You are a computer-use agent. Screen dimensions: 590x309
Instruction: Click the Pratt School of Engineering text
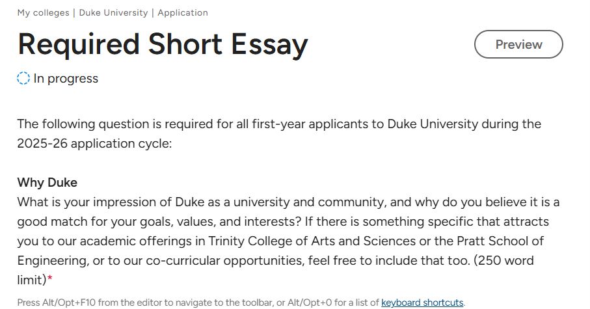[x=280, y=250]
